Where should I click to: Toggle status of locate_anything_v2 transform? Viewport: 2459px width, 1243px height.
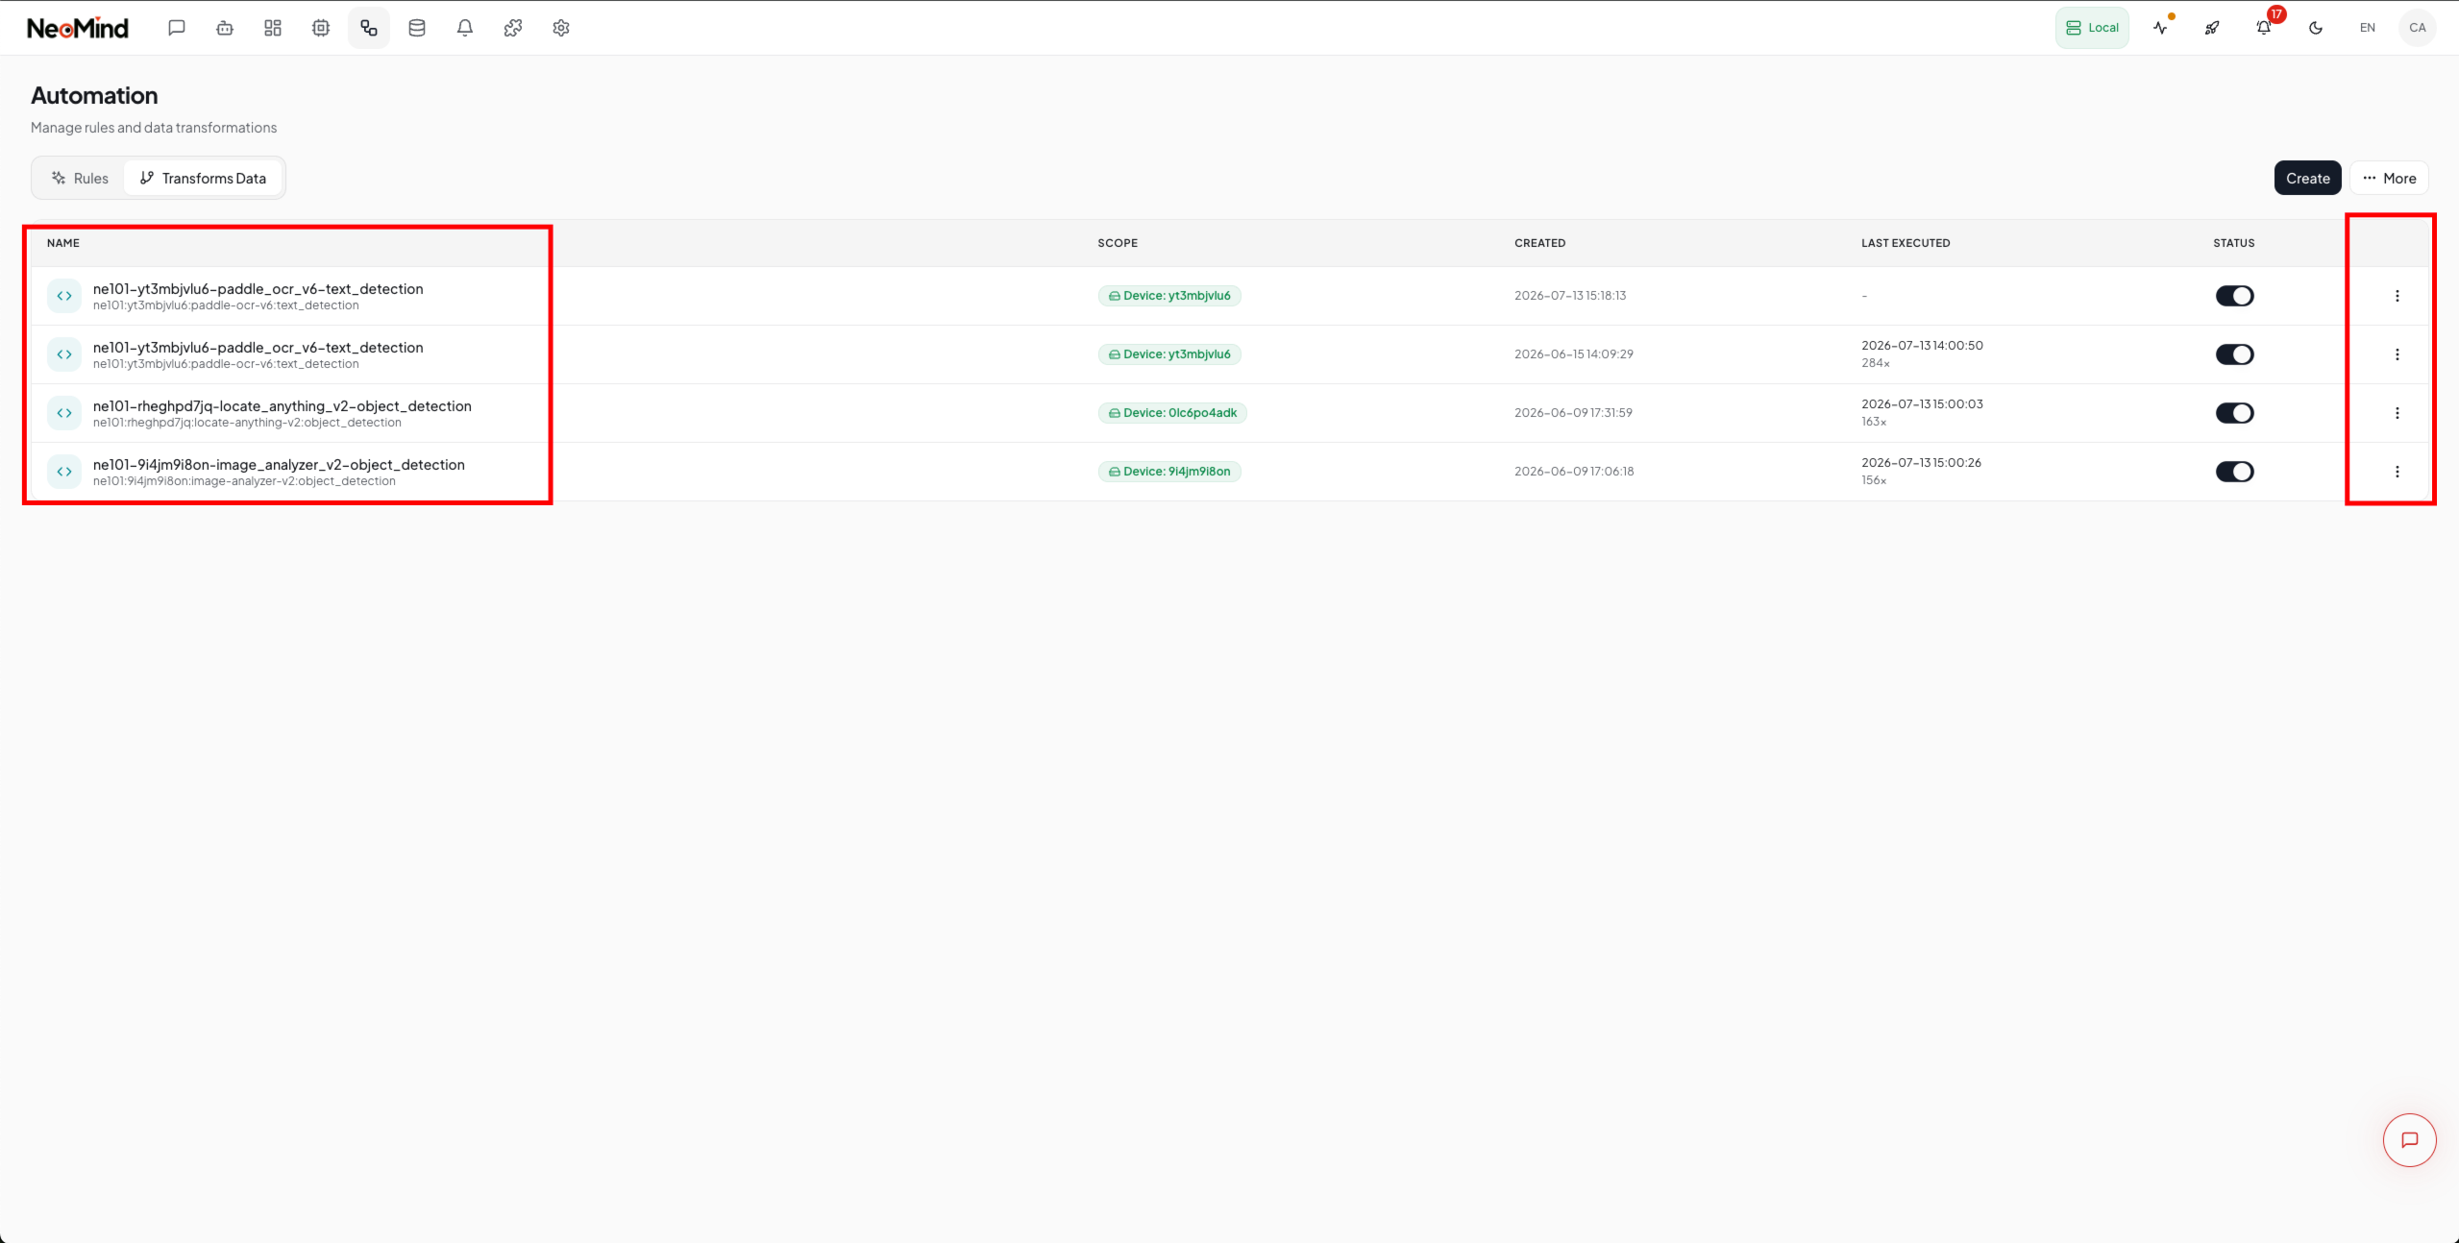2235,413
